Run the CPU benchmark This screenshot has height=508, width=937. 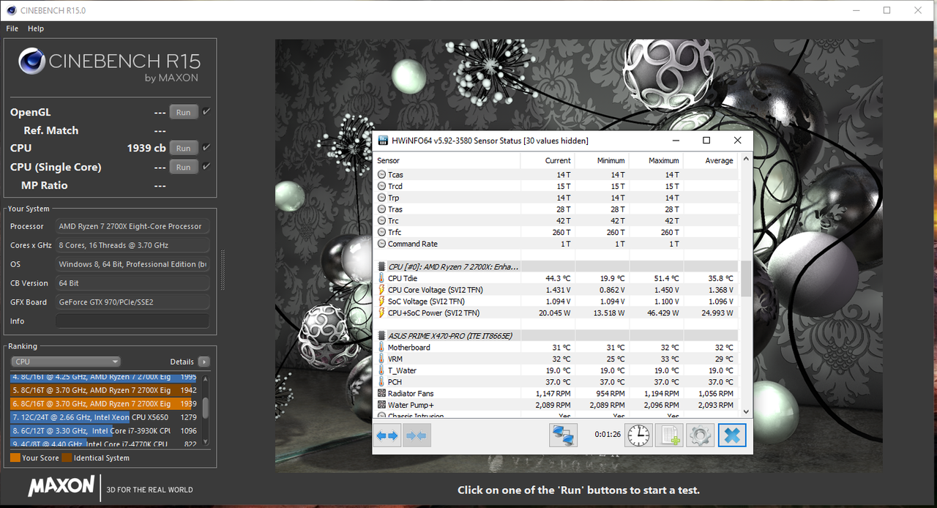pyautogui.click(x=183, y=148)
